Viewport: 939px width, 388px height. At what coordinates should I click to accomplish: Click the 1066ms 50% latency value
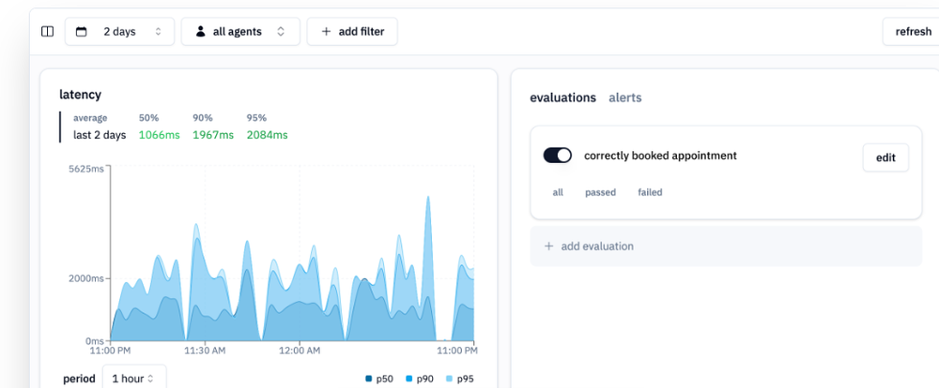coord(160,135)
